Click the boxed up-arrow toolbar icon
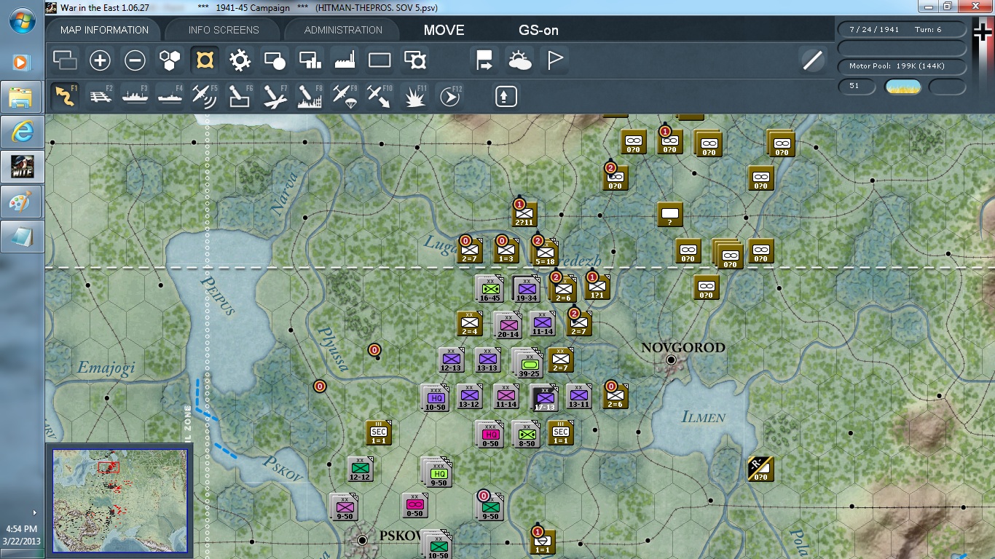 click(506, 96)
